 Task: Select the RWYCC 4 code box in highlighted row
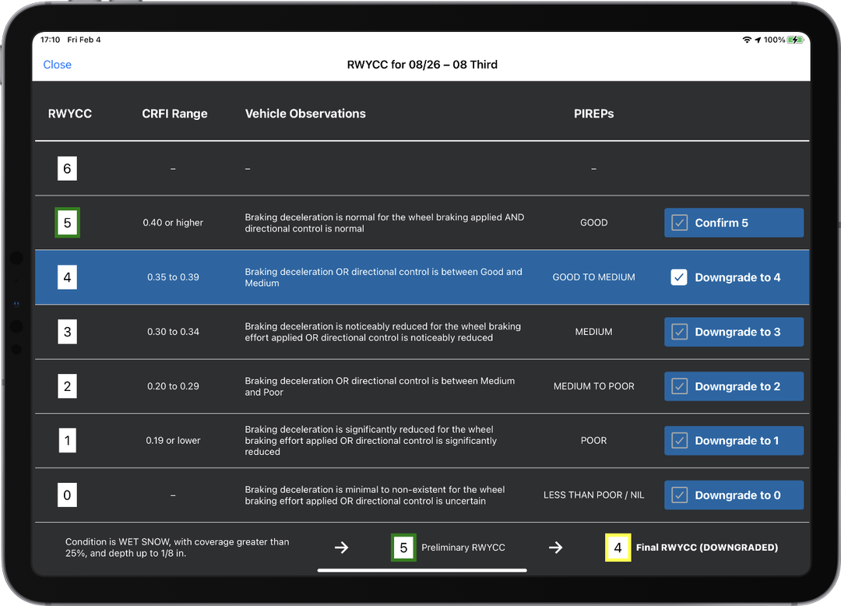coord(67,277)
